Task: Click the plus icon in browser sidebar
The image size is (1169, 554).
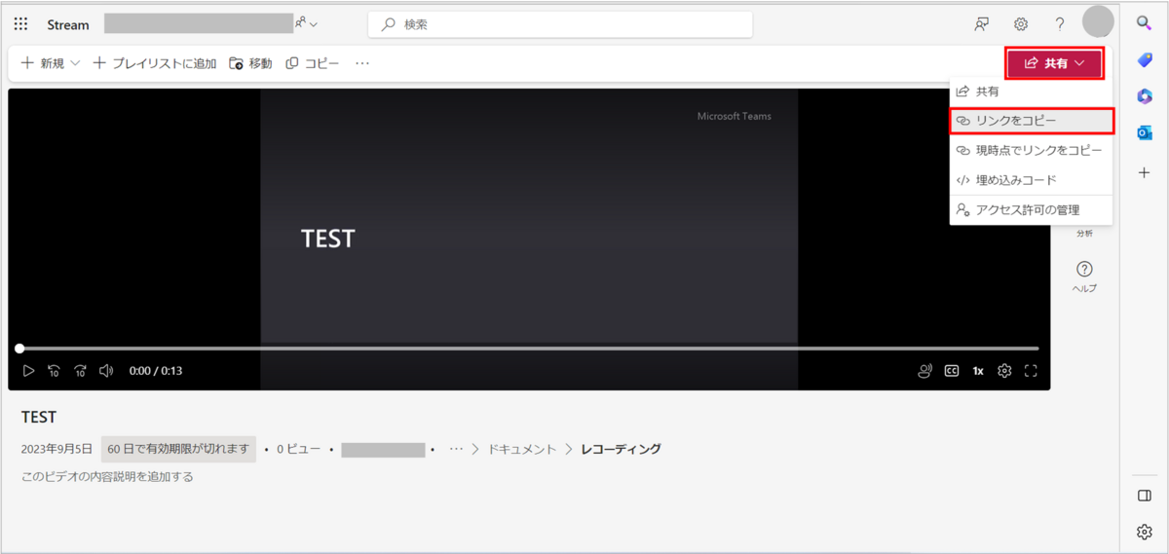Action: [1145, 172]
